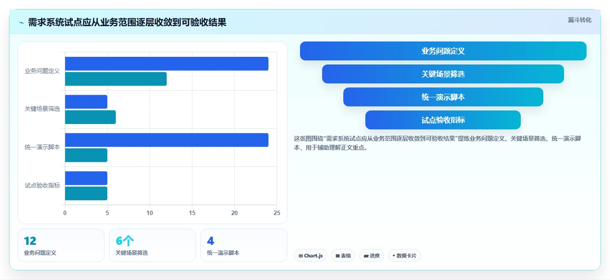Click the blue bar for 业务问题定义

(167, 64)
